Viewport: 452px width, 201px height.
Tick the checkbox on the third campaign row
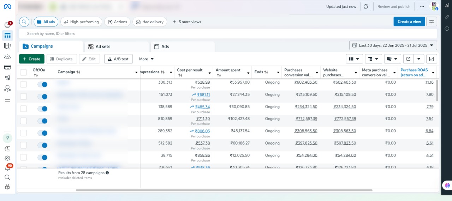[24, 109]
